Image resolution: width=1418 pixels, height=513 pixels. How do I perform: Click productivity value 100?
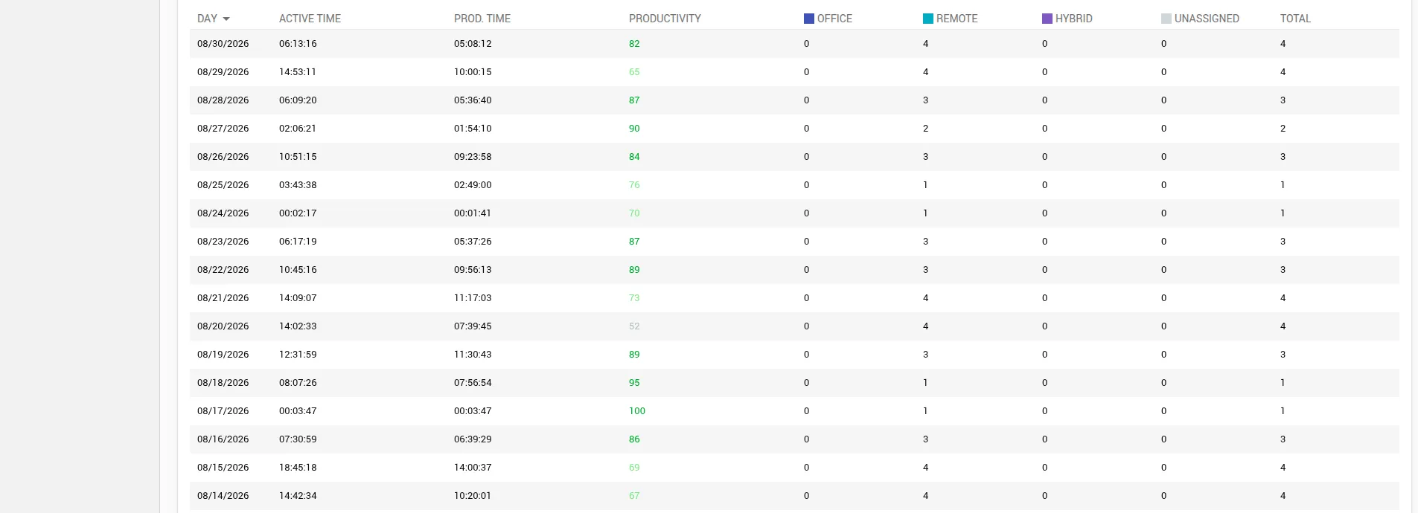coord(637,411)
